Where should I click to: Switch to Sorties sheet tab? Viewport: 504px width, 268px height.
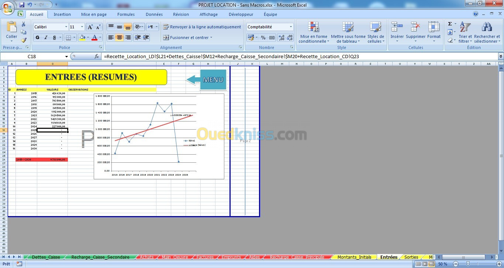(x=411, y=257)
